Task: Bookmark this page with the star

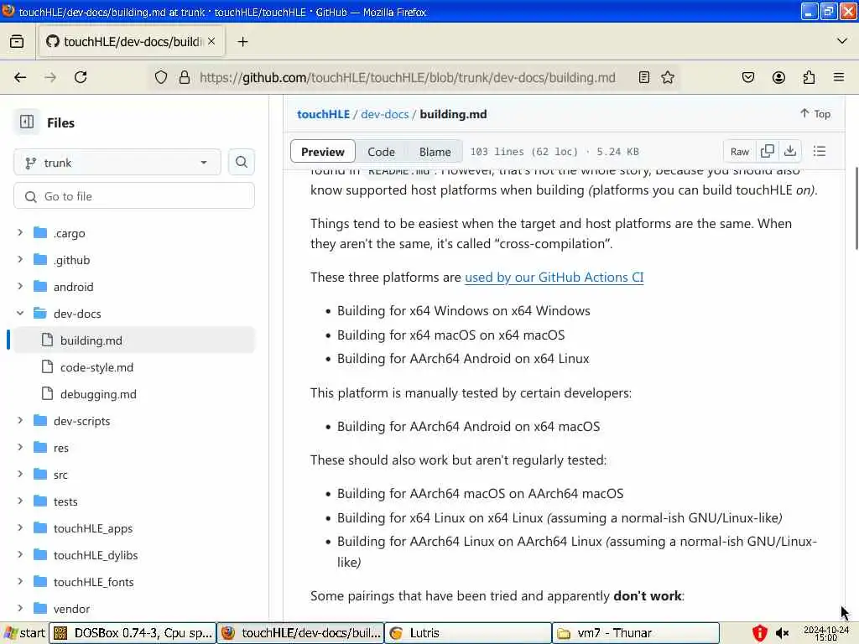Action: tap(667, 77)
